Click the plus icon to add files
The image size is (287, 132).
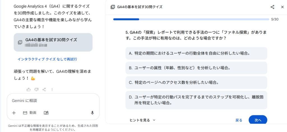point(14,113)
